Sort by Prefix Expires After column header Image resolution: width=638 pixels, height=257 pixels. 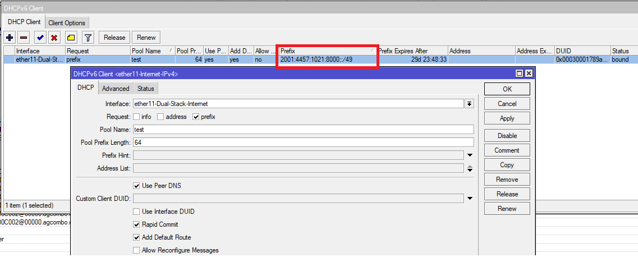coord(412,51)
